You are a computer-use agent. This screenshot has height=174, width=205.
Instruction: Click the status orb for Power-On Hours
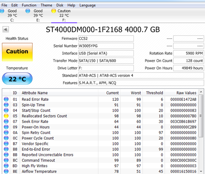6,127
